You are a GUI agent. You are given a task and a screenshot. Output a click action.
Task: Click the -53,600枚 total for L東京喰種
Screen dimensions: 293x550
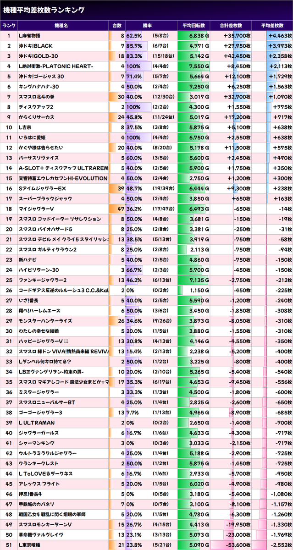[x=238, y=545]
